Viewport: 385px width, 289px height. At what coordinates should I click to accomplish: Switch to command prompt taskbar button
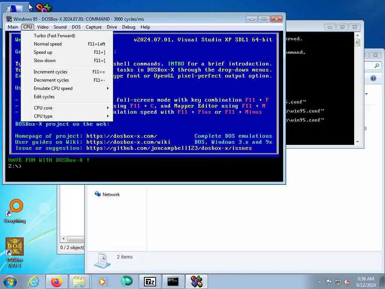173,281
